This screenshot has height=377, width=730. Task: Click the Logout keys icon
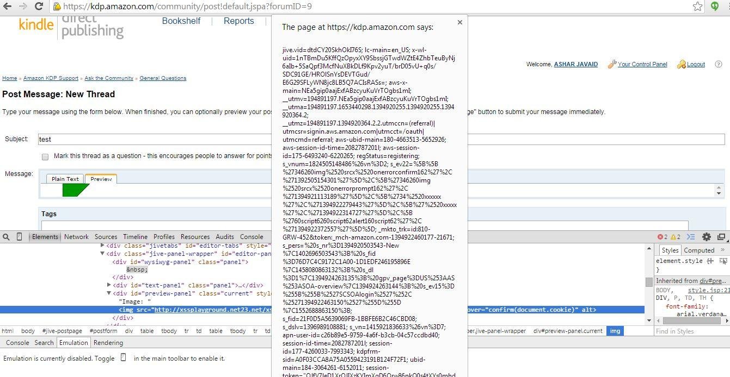[x=682, y=64]
